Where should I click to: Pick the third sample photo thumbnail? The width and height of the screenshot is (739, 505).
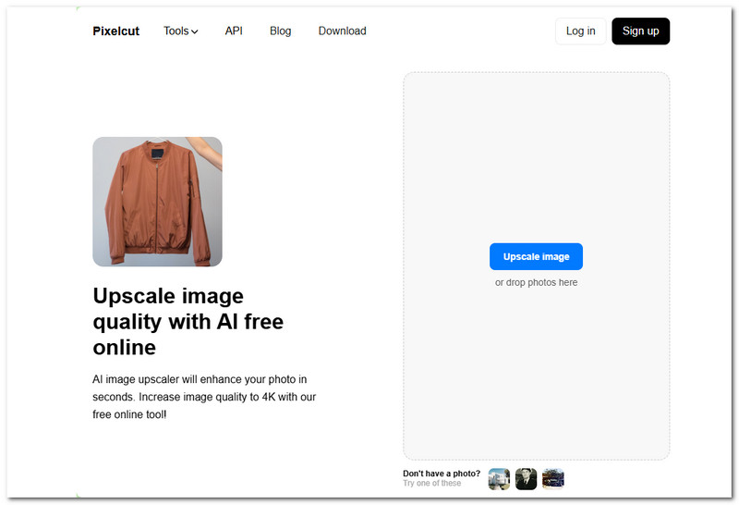click(x=552, y=478)
